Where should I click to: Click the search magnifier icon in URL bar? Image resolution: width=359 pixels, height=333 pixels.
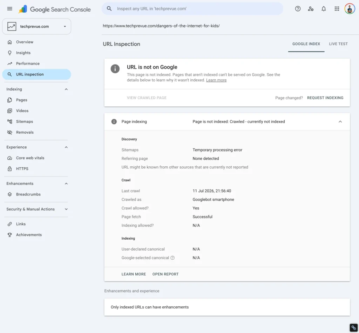109,9
